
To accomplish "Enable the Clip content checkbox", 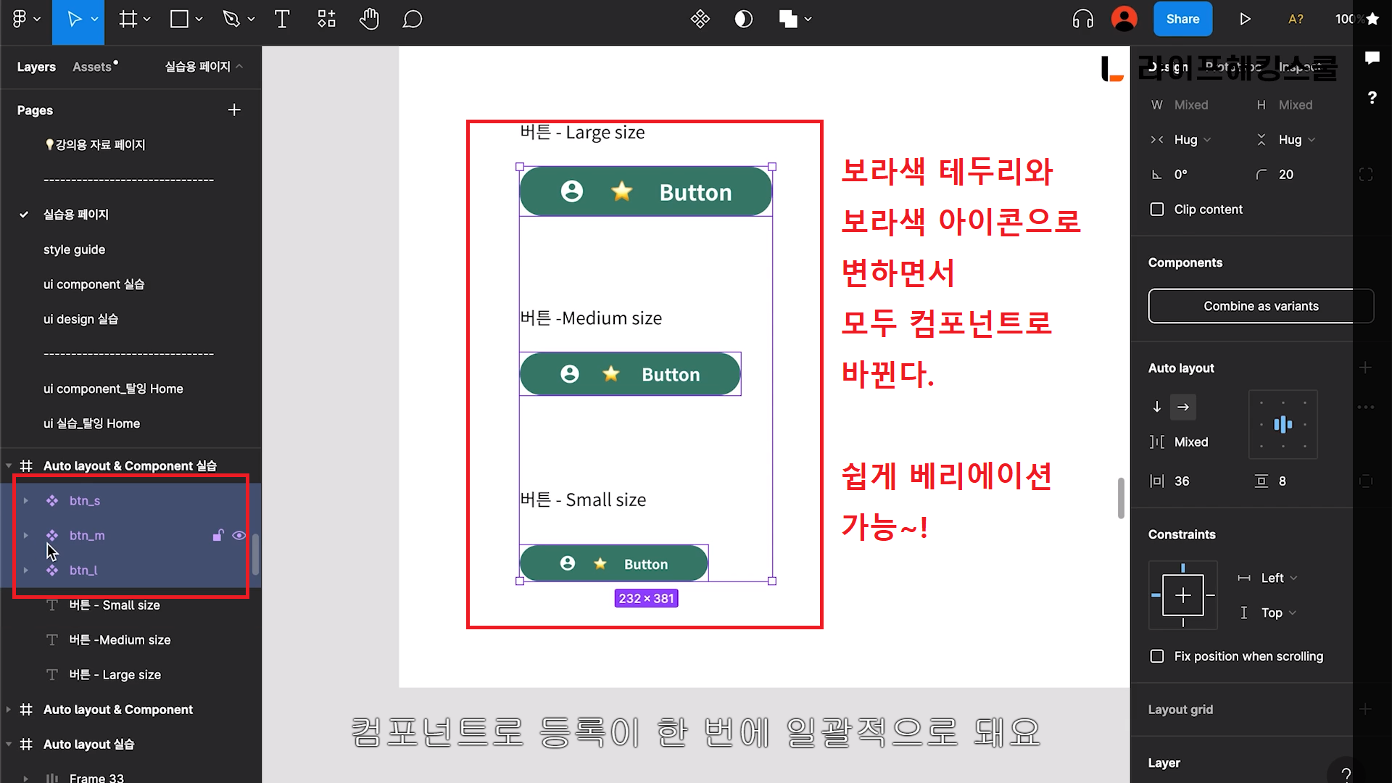I will (x=1157, y=210).
